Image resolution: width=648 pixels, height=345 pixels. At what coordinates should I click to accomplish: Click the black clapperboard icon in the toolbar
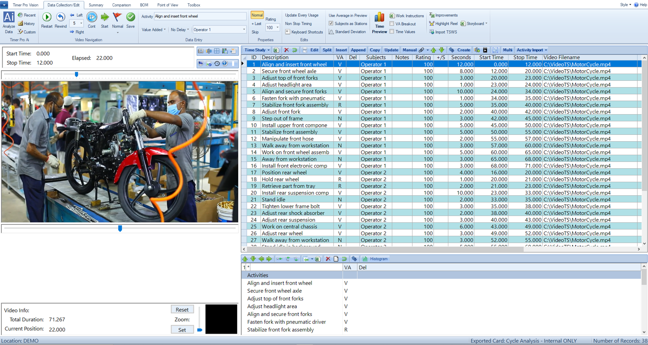[x=485, y=50]
